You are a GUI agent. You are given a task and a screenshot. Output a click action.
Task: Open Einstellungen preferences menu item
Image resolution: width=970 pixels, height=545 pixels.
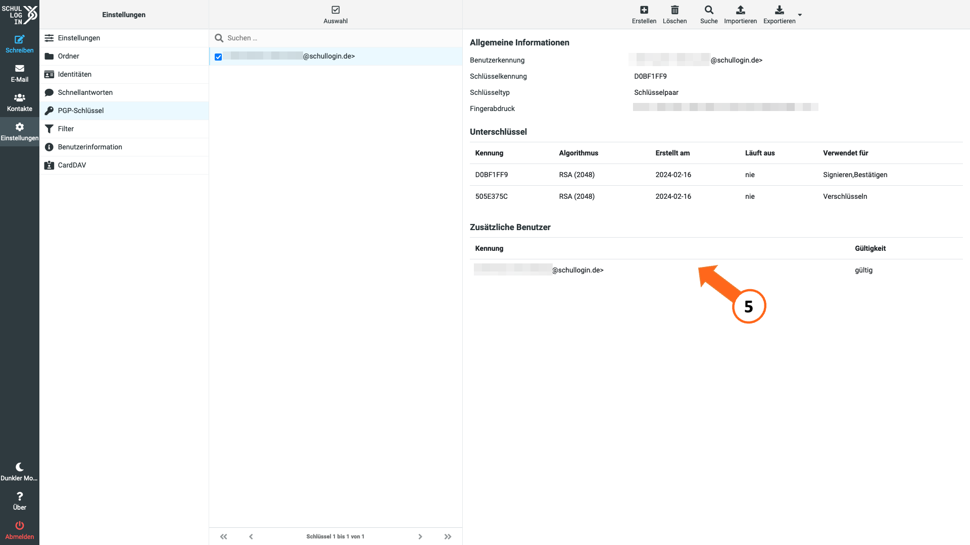click(x=124, y=38)
